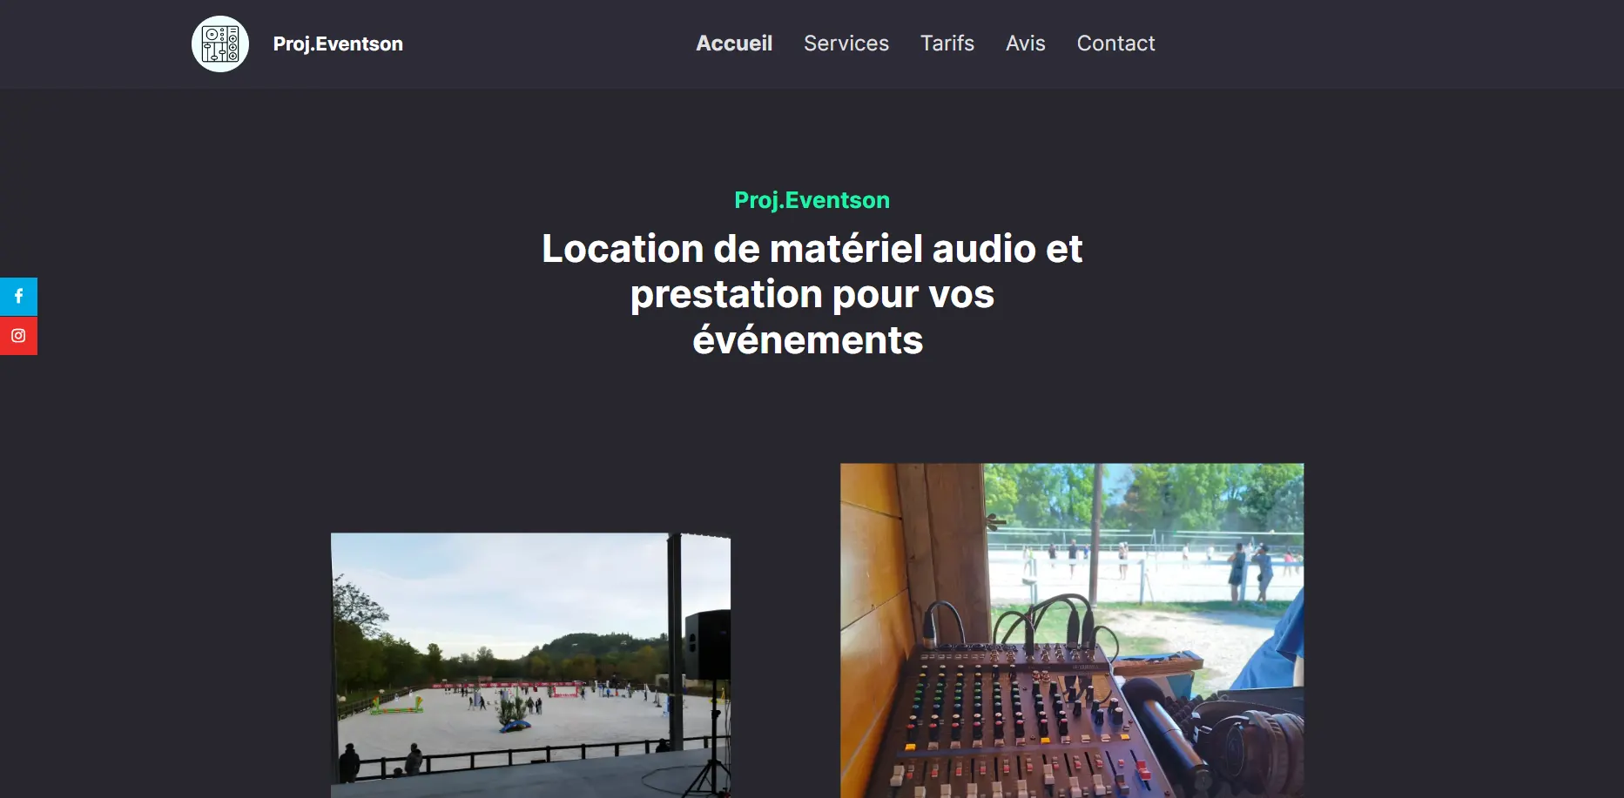The height and width of the screenshot is (798, 1624).
Task: Open the mixing console photo
Action: point(1071,630)
